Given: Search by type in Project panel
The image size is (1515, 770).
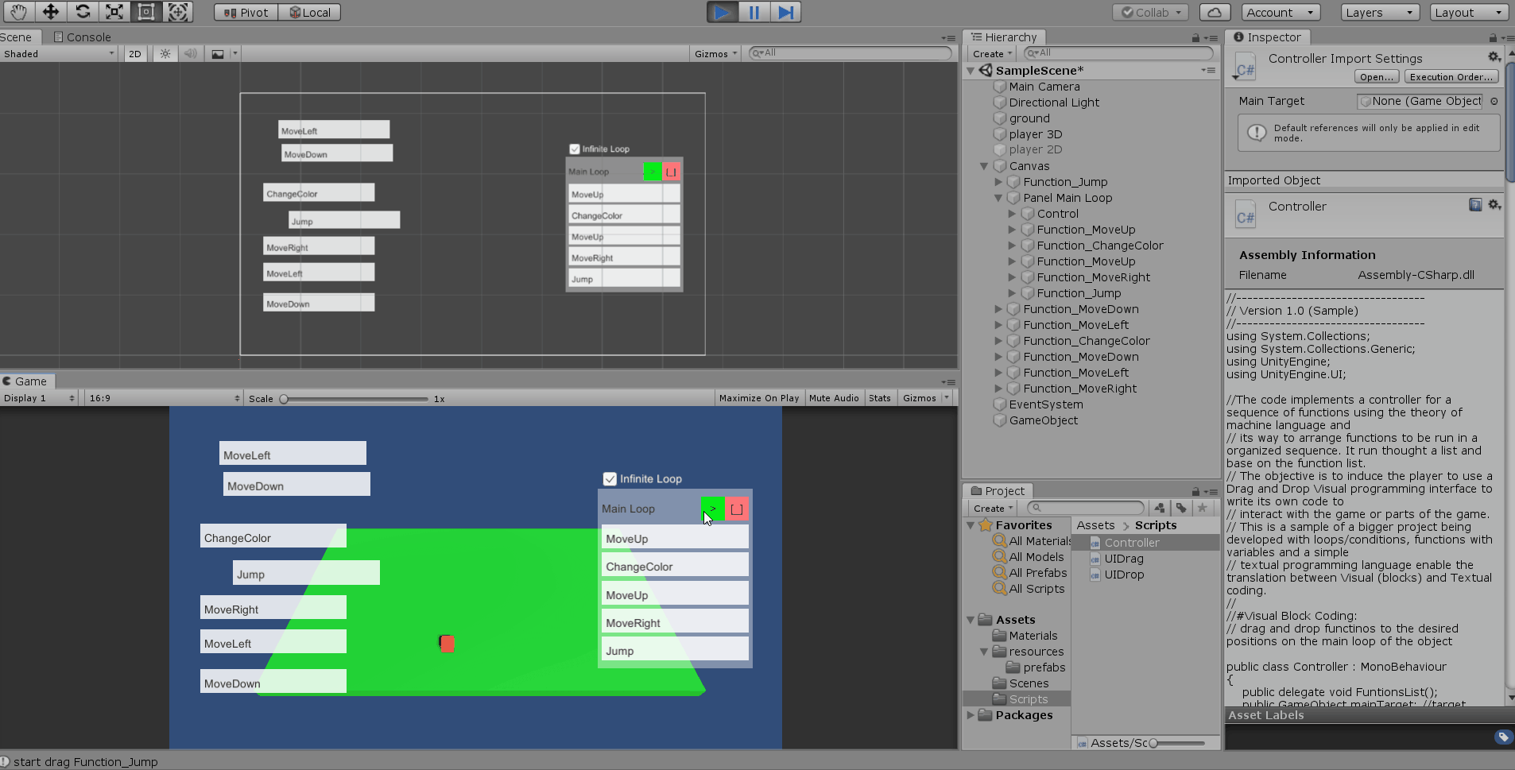Looking at the screenshot, I should pos(1160,508).
